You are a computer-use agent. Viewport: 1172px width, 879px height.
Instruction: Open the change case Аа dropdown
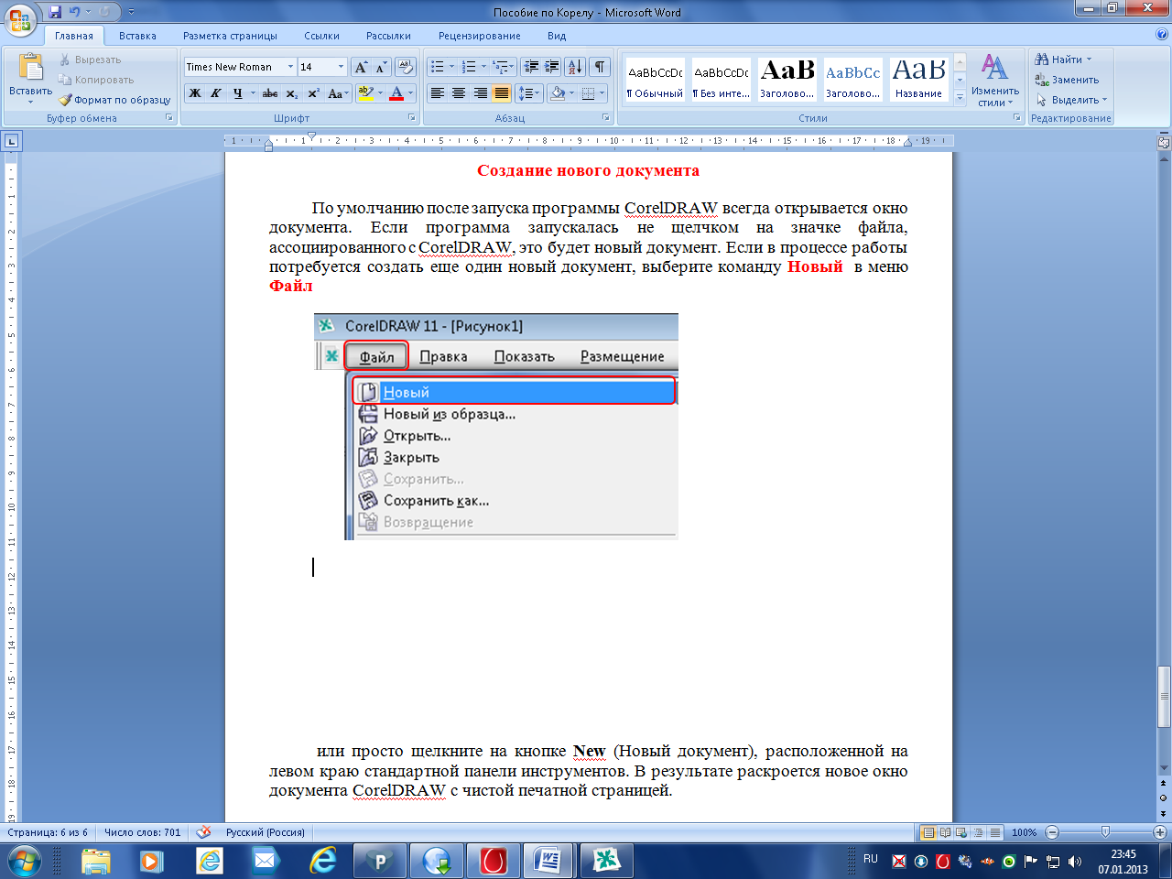(x=336, y=93)
